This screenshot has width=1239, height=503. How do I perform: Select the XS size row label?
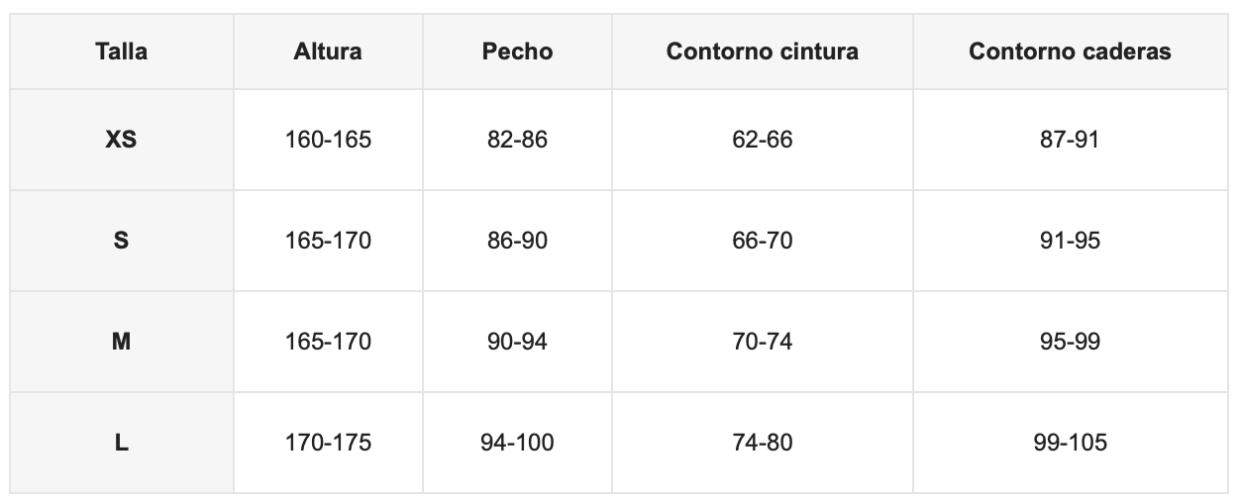tap(121, 140)
